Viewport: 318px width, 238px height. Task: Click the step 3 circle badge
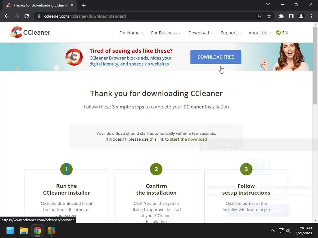tap(246, 169)
